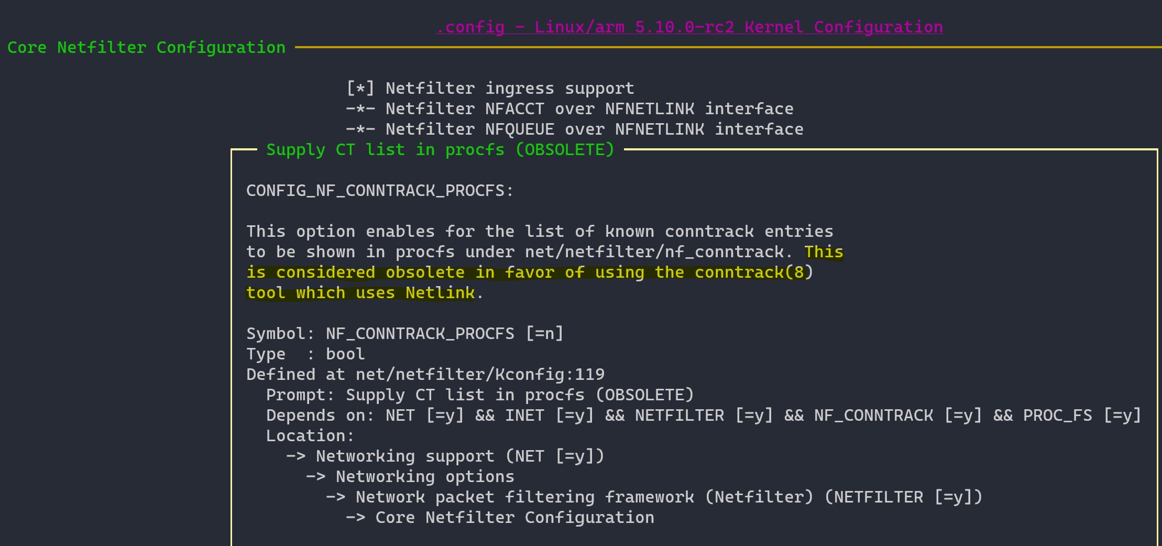Open the .config kernel configuration title link
1162x546 pixels.
[x=689, y=27]
